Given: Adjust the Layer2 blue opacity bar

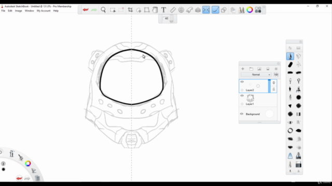Looking at the screenshot, I should (269, 86).
